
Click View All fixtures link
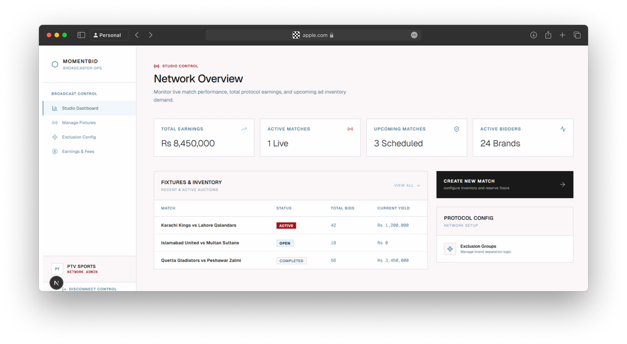(407, 186)
